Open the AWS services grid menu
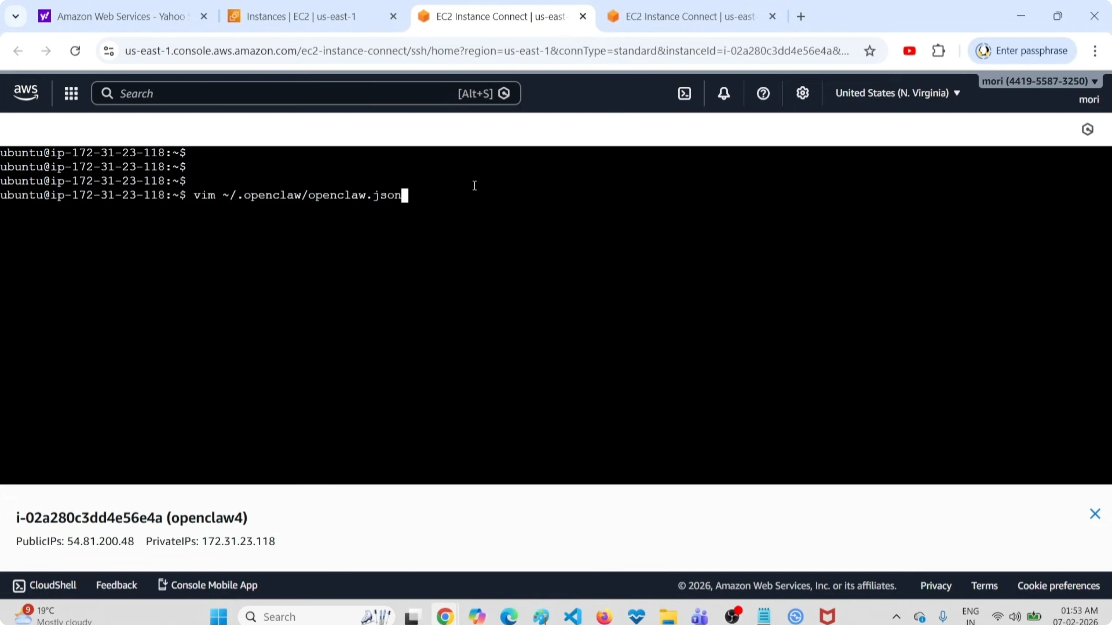The height and width of the screenshot is (625, 1112). 71,93
